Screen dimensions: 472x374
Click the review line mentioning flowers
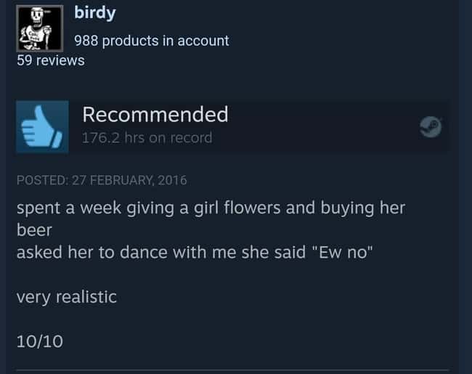[211, 208]
